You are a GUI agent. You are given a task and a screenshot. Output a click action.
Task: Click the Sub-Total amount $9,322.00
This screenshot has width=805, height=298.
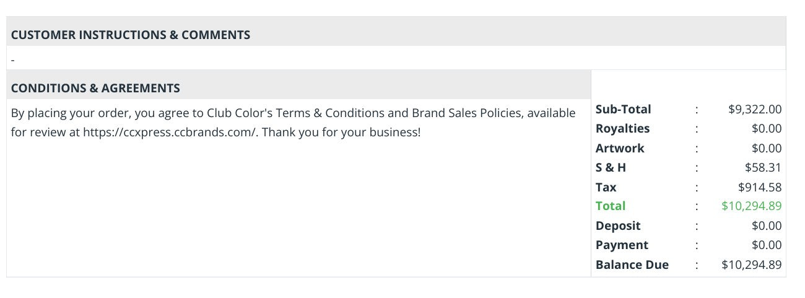click(x=755, y=109)
